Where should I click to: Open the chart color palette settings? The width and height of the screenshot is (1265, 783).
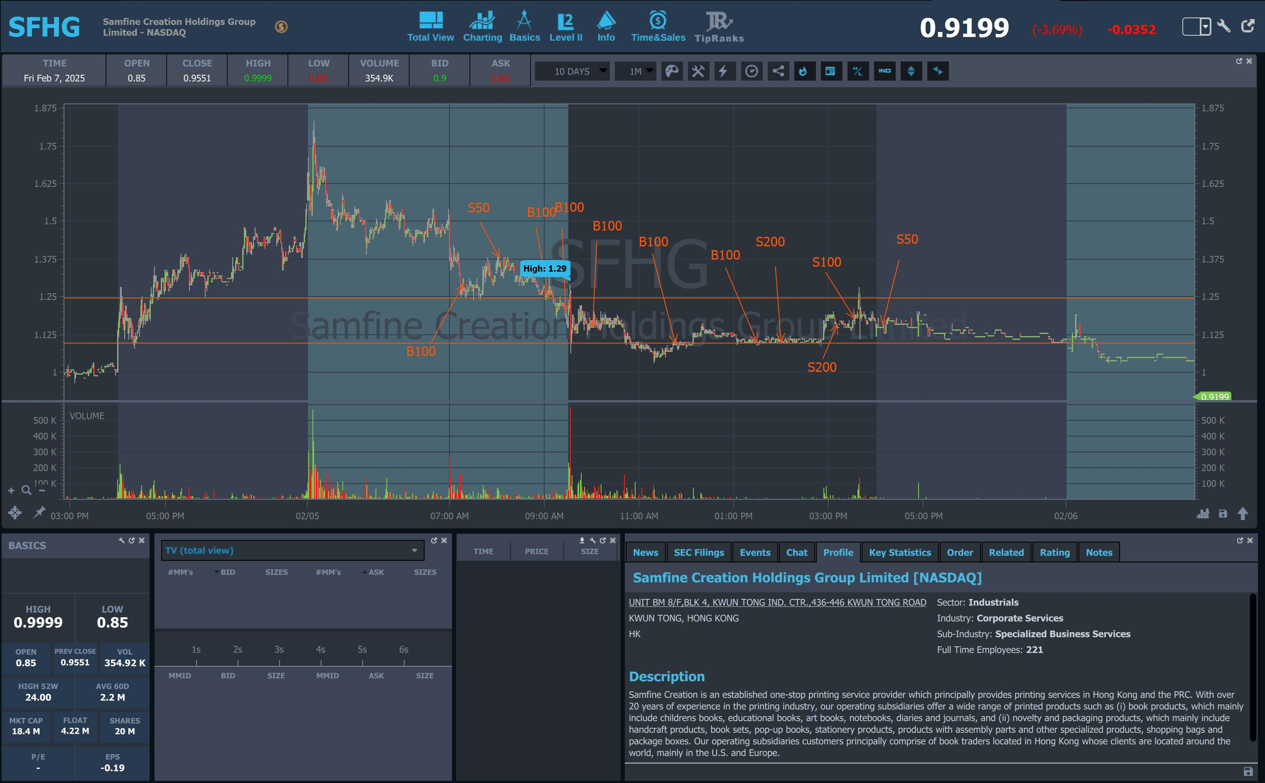[x=672, y=71]
